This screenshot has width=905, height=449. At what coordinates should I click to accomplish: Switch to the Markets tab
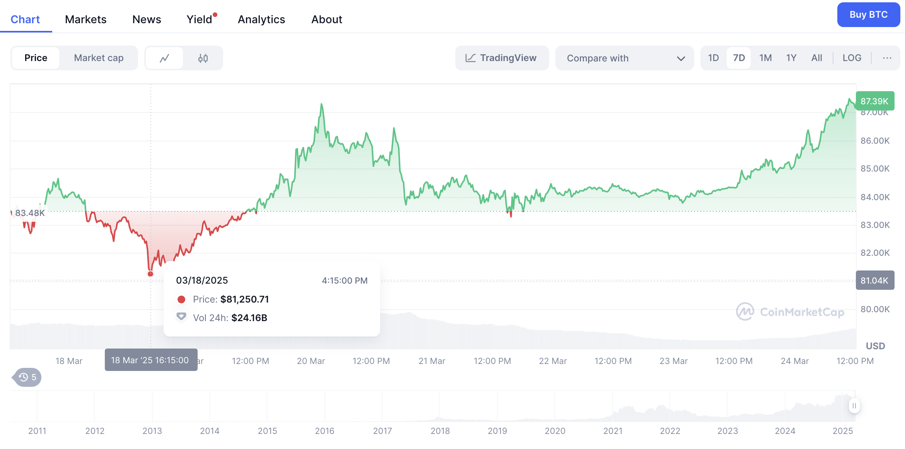pos(85,19)
